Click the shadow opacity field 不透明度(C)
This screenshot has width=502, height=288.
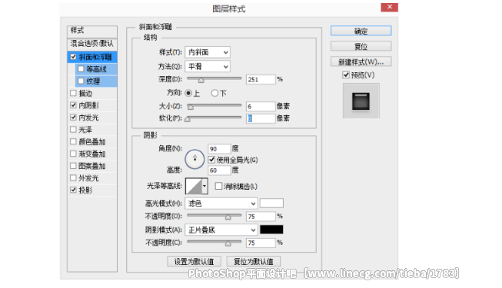(x=261, y=243)
